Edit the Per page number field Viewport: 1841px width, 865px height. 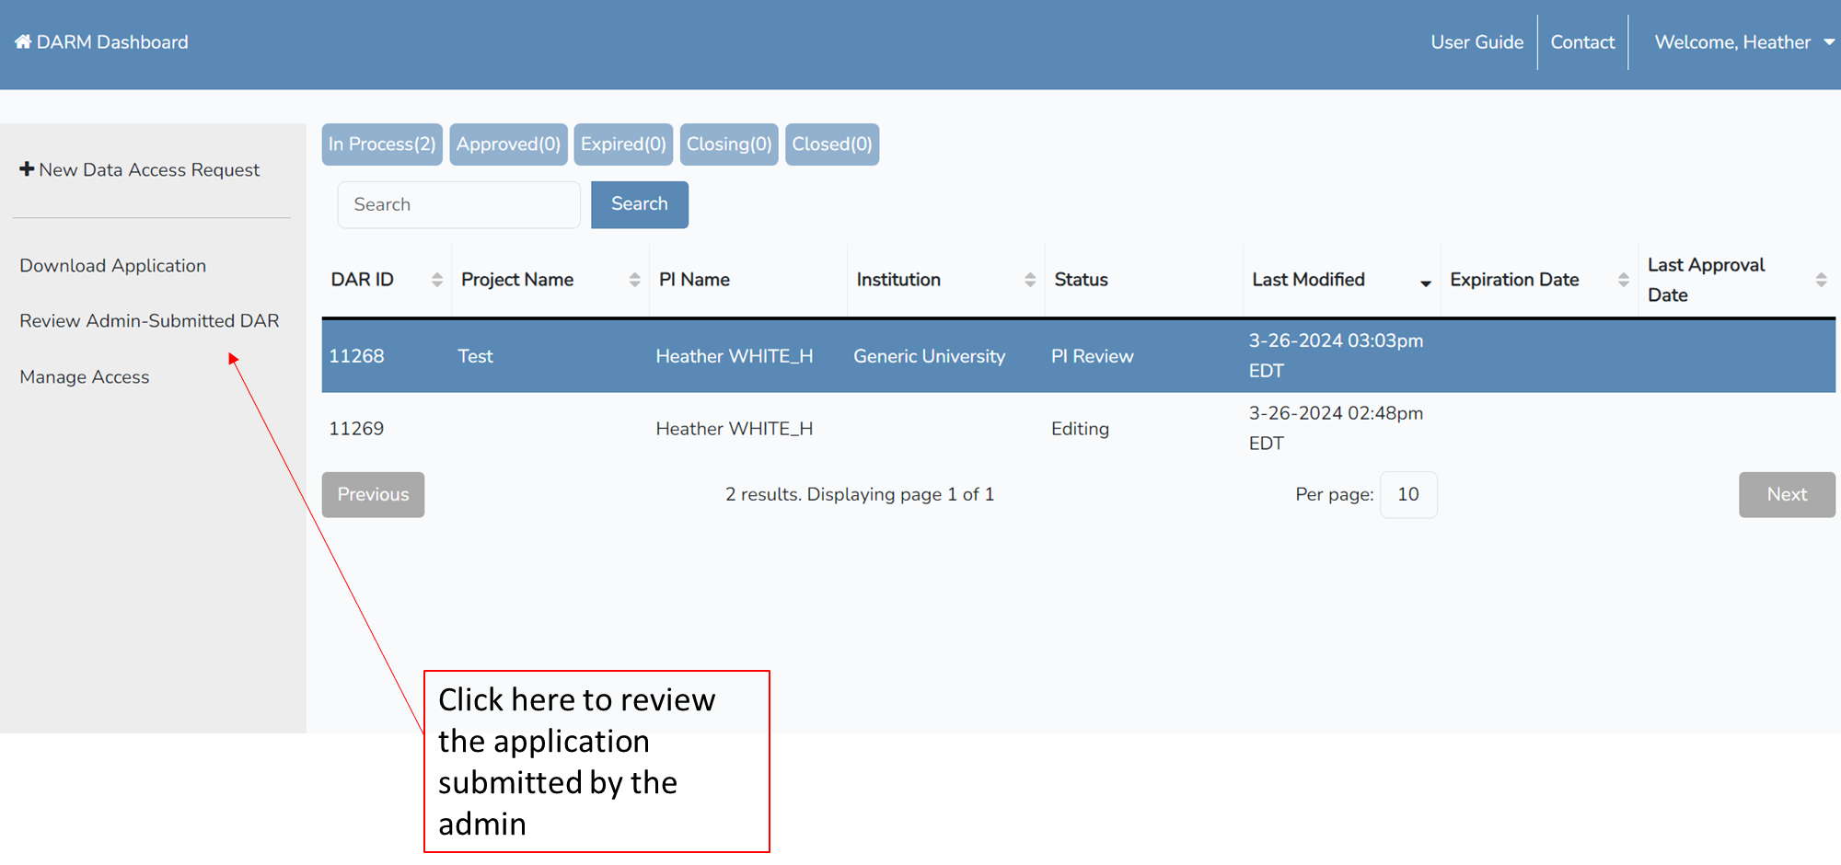click(x=1407, y=495)
